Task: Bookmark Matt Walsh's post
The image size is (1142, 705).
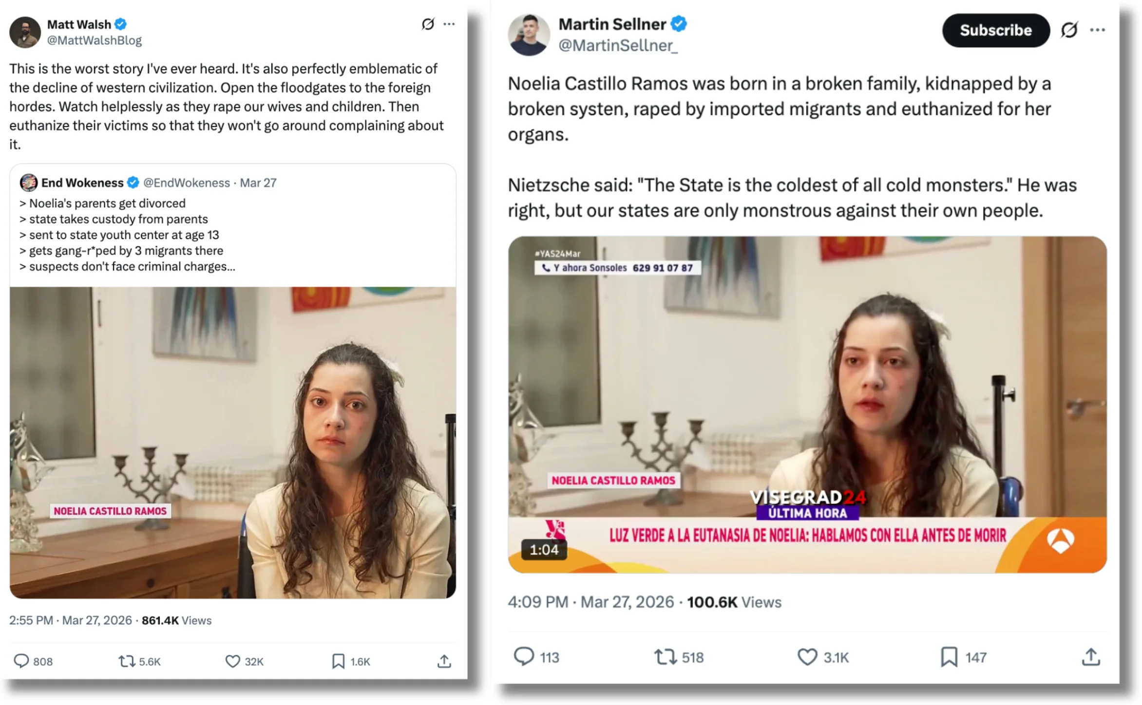Action: pos(338,661)
